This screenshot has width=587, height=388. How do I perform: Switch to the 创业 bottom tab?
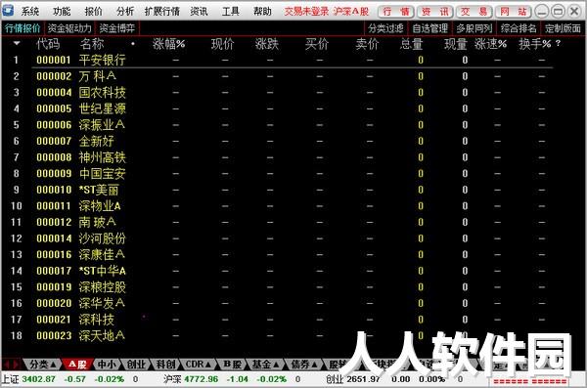tap(136, 364)
